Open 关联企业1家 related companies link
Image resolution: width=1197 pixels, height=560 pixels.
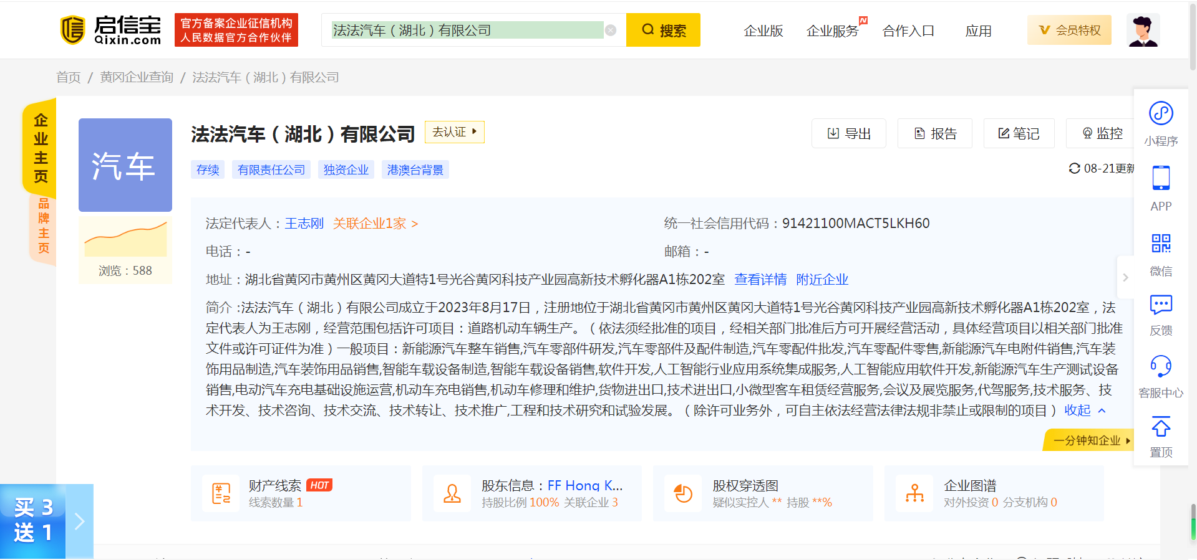376,224
